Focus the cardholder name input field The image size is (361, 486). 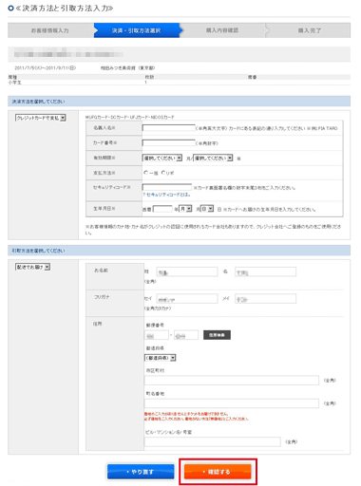[169, 128]
